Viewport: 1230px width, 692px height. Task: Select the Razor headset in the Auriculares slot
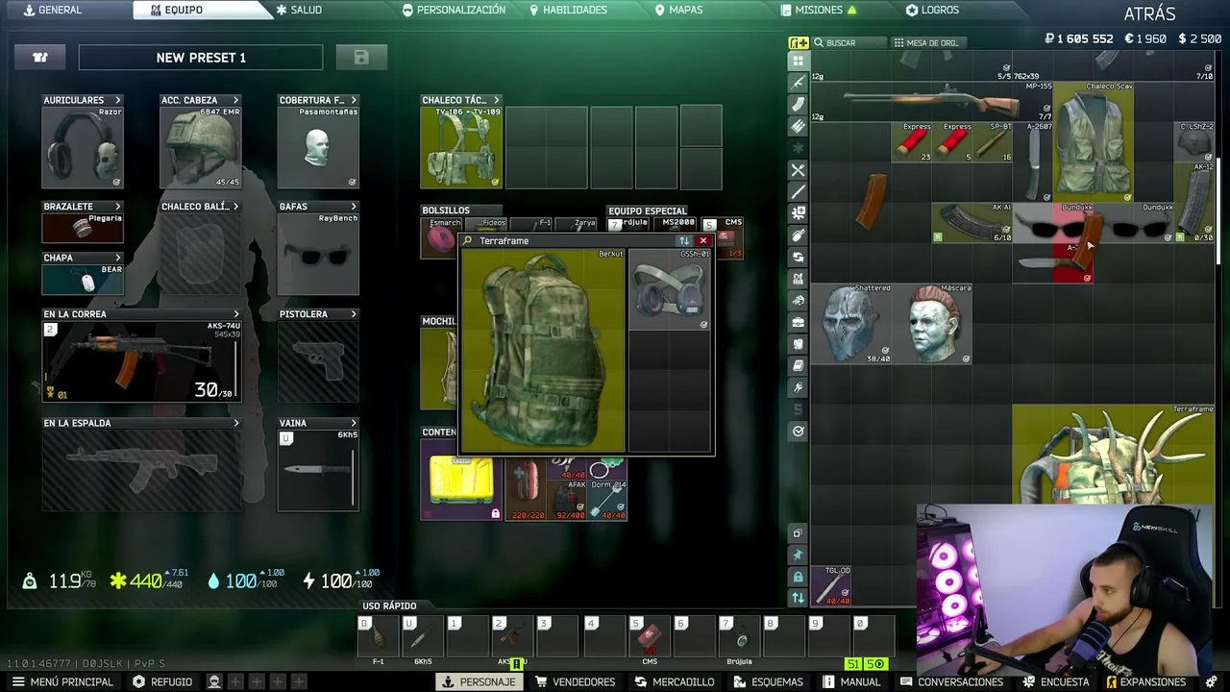point(83,147)
